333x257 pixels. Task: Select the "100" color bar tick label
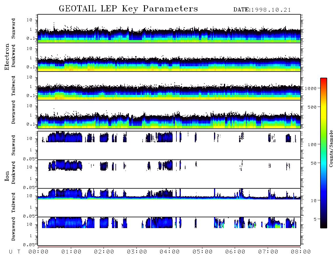[x=312, y=145]
